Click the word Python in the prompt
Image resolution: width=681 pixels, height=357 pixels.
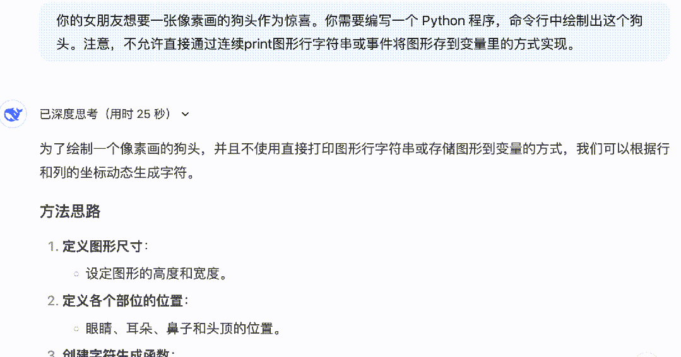tap(443, 21)
